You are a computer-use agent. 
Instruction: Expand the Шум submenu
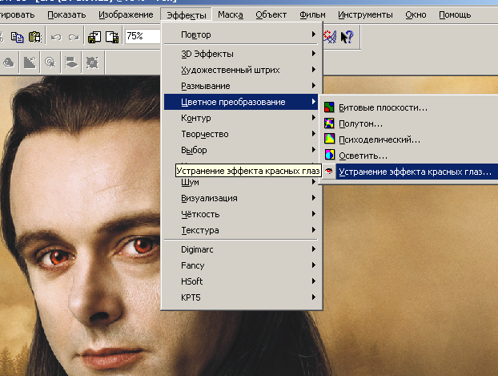(x=241, y=182)
